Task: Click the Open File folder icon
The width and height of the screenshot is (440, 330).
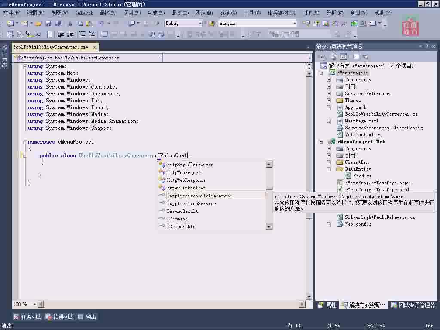Action: point(38,24)
